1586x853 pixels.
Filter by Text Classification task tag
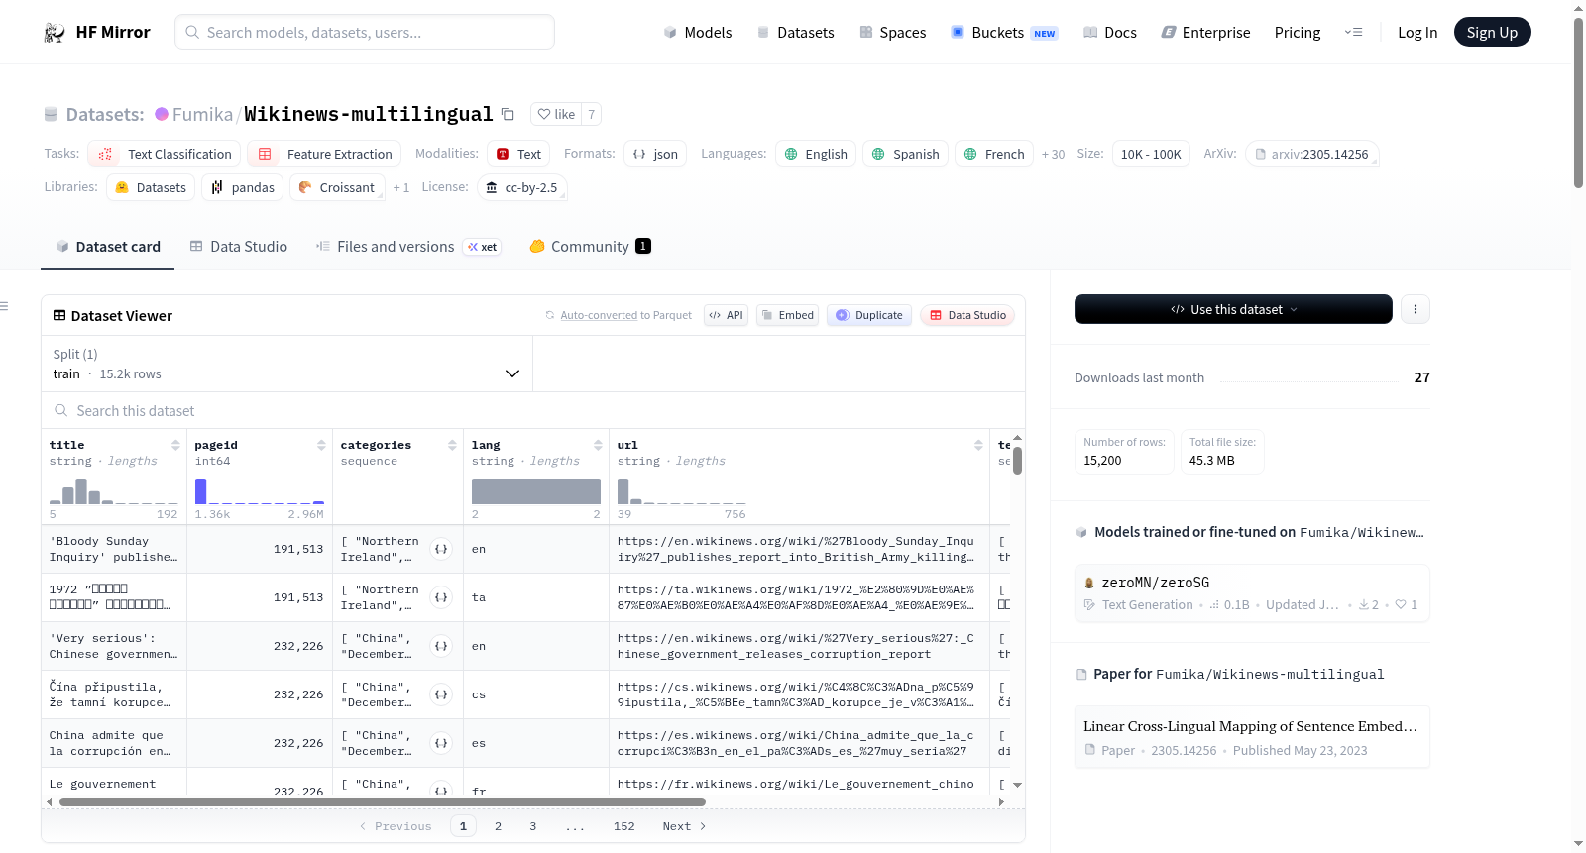pyautogui.click(x=164, y=154)
